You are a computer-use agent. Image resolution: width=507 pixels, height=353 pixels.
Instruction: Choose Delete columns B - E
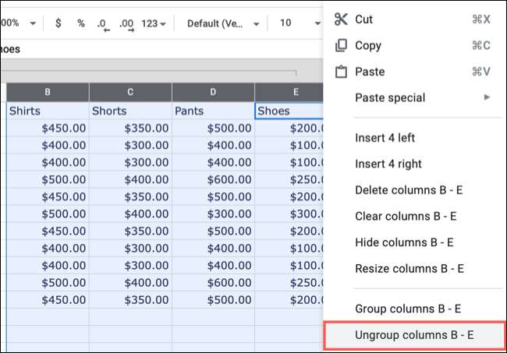pos(409,190)
